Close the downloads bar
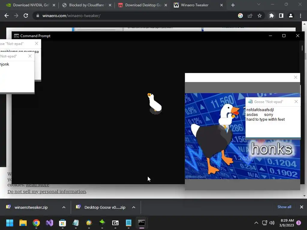The height and width of the screenshot is (230, 307). coord(302,207)
